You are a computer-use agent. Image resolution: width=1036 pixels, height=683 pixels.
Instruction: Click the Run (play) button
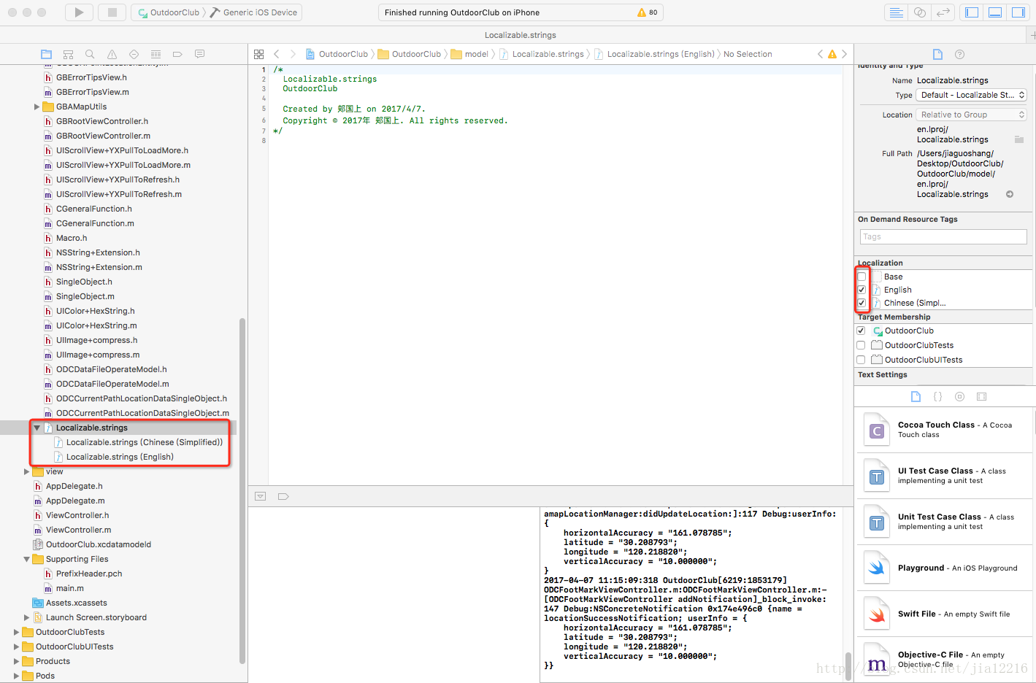tap(79, 12)
